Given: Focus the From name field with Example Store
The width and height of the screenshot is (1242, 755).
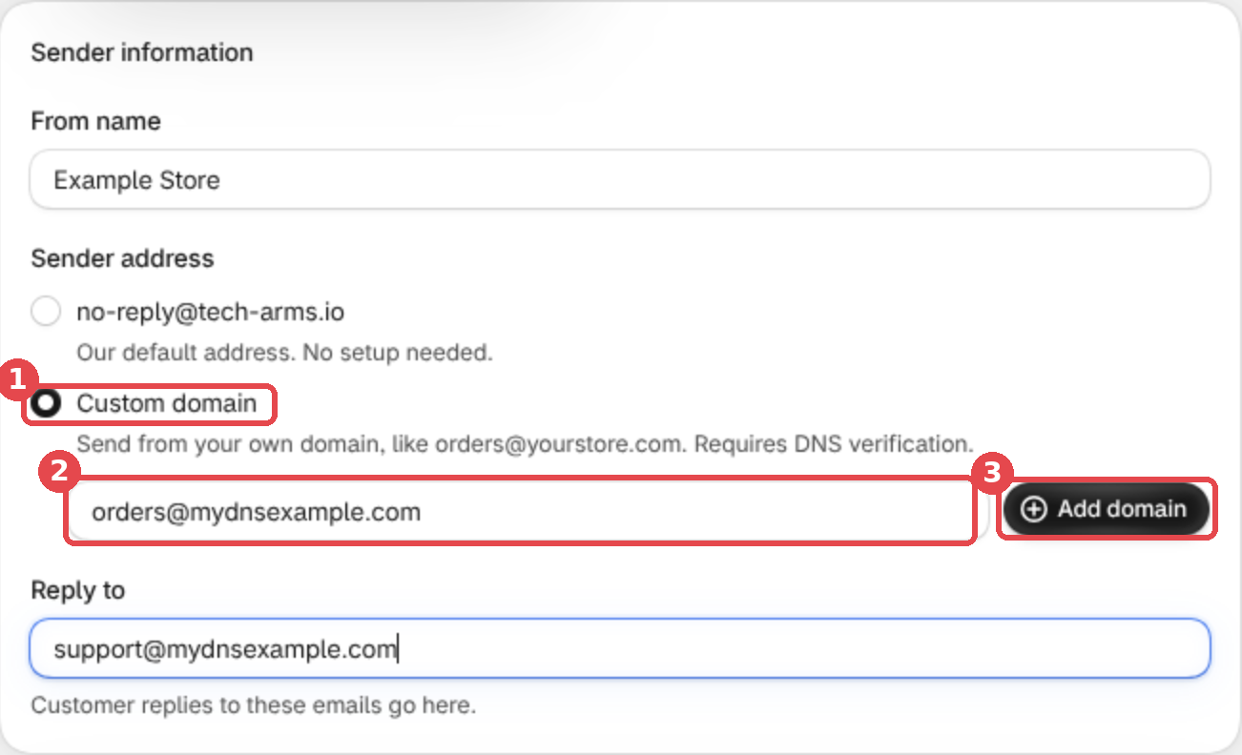Looking at the screenshot, I should point(620,179).
